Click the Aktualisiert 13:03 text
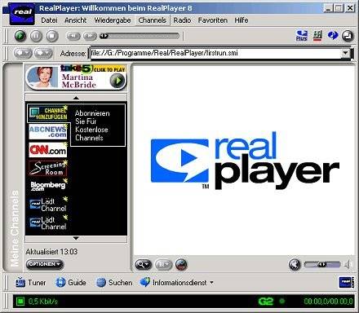This screenshot has width=359, height=313. point(51,252)
